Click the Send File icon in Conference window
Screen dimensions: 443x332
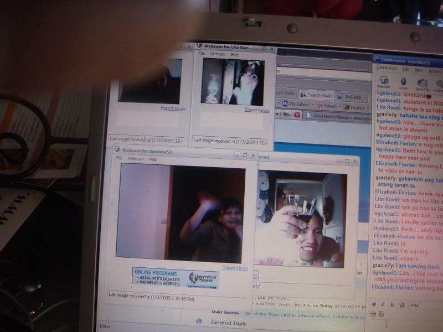[x=423, y=83]
